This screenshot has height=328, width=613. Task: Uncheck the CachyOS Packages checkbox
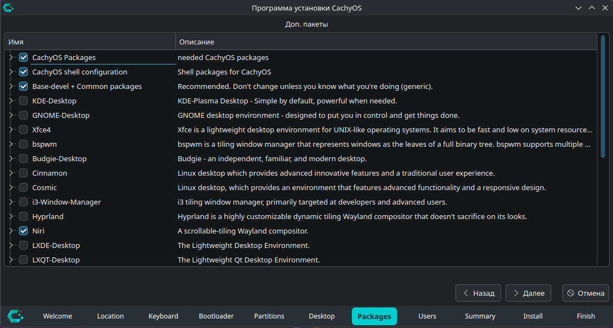click(23, 57)
